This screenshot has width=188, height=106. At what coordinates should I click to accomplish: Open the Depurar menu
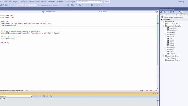point(31,2)
